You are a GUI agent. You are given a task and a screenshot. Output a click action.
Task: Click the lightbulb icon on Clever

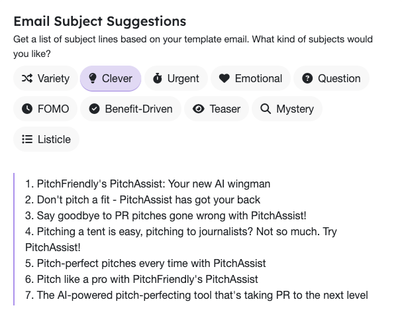(91, 78)
